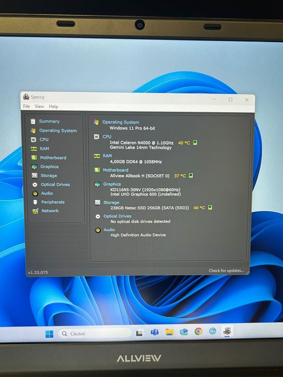This screenshot has height=377, width=283.
Task: Click the CPU temperature status icon
Action: [195, 142]
